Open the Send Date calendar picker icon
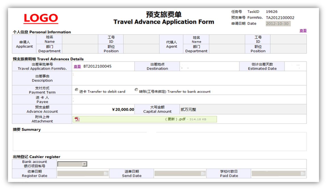Viewport: 327px width, 190px height. [203, 173]
